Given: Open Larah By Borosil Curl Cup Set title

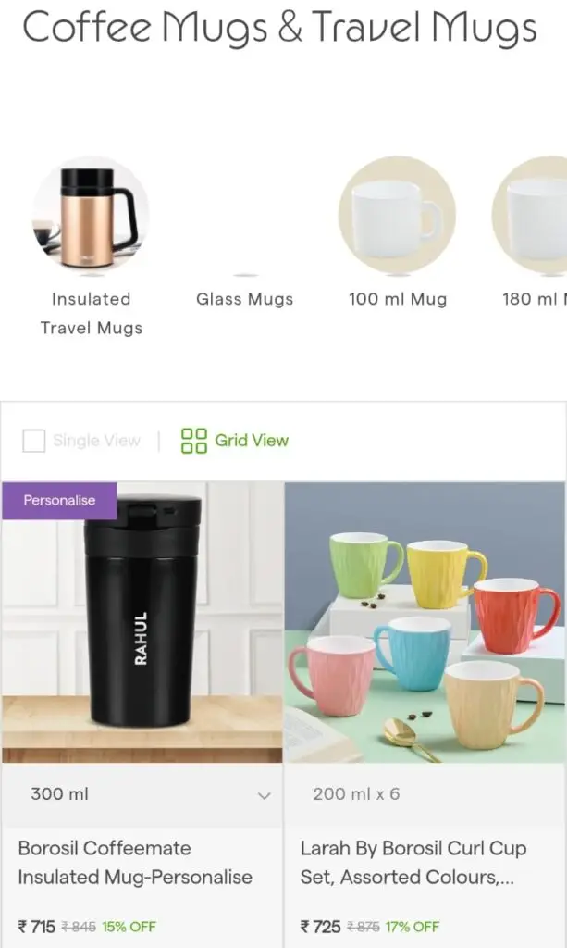Looking at the screenshot, I should tap(413, 863).
